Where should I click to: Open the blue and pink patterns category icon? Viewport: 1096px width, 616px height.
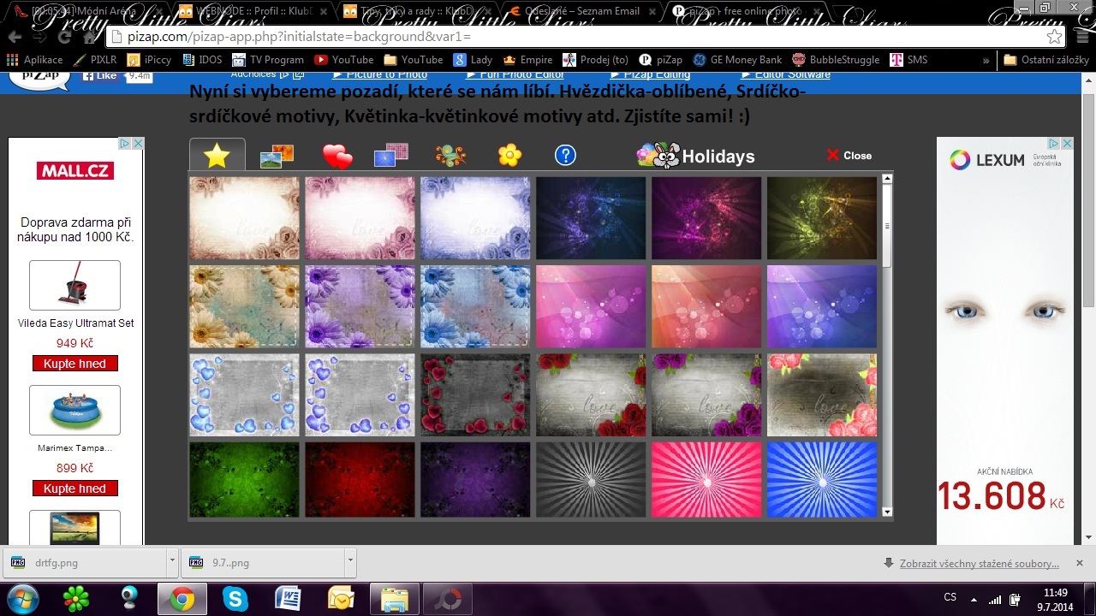point(391,156)
